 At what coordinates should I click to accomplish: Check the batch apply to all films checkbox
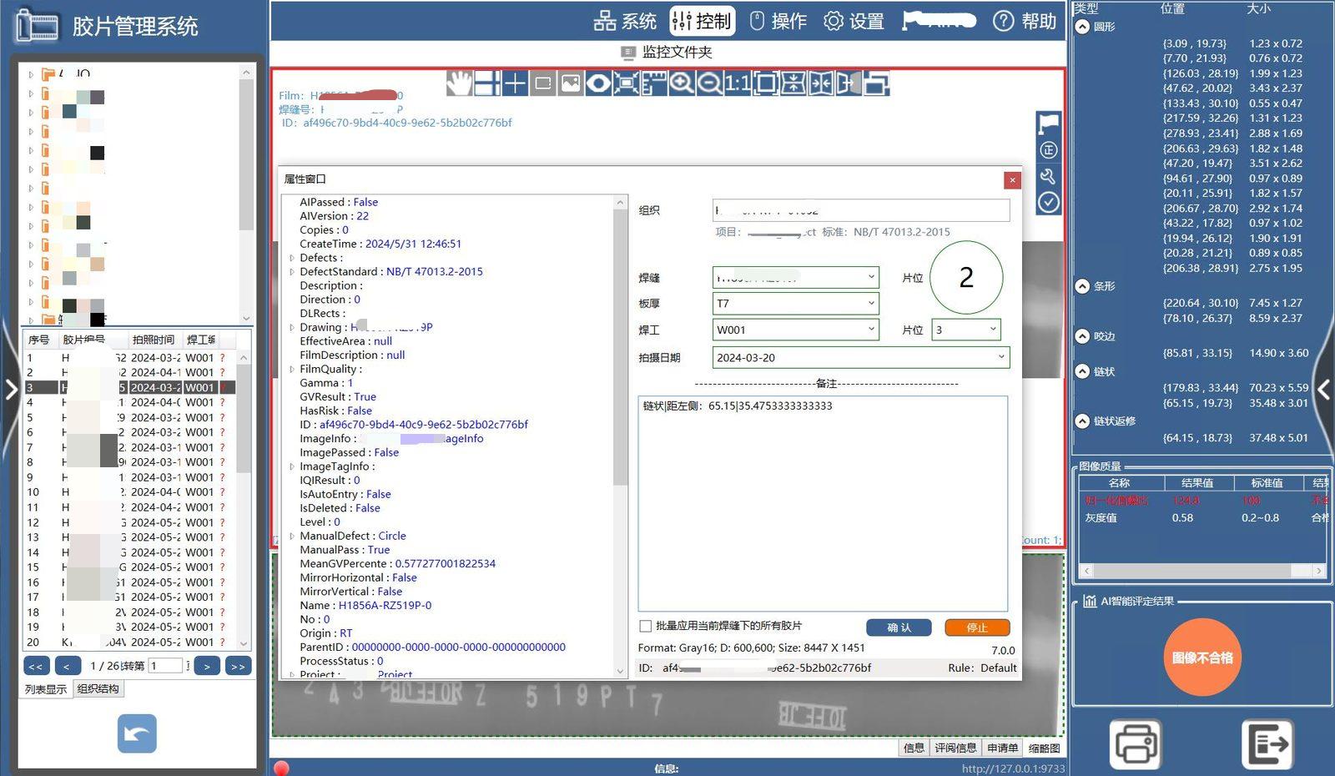(x=645, y=626)
